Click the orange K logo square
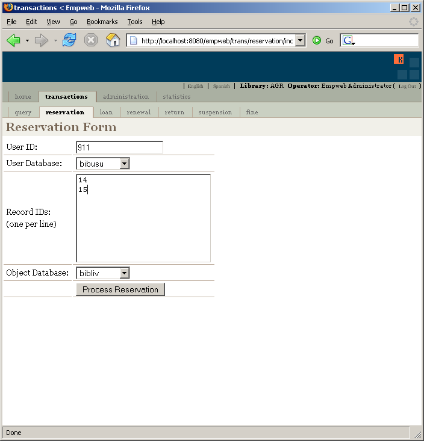The image size is (424, 441). point(399,59)
